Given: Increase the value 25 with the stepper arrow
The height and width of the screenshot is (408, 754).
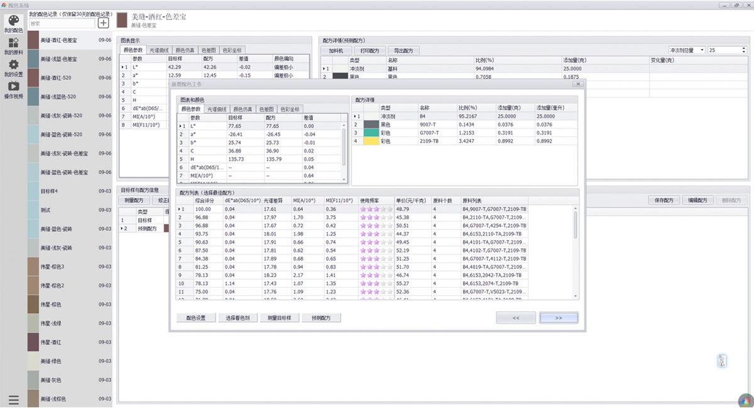Looking at the screenshot, I should [x=744, y=48].
